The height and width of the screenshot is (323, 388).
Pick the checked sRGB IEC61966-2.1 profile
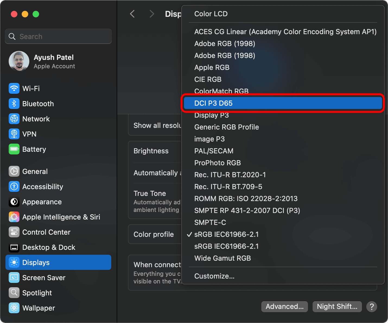(x=227, y=234)
